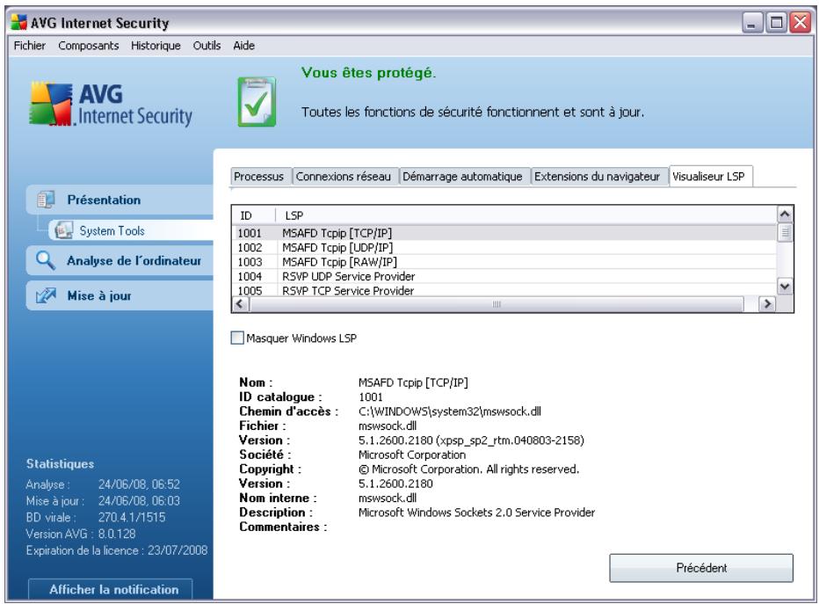Select the Visualiseur LSP tab
Image resolution: width=819 pixels, height=604 pixels.
coord(709,176)
